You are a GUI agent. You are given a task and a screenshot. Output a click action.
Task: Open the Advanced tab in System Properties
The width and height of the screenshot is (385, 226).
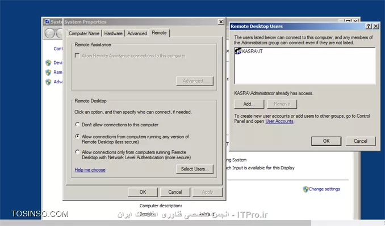pyautogui.click(x=137, y=33)
